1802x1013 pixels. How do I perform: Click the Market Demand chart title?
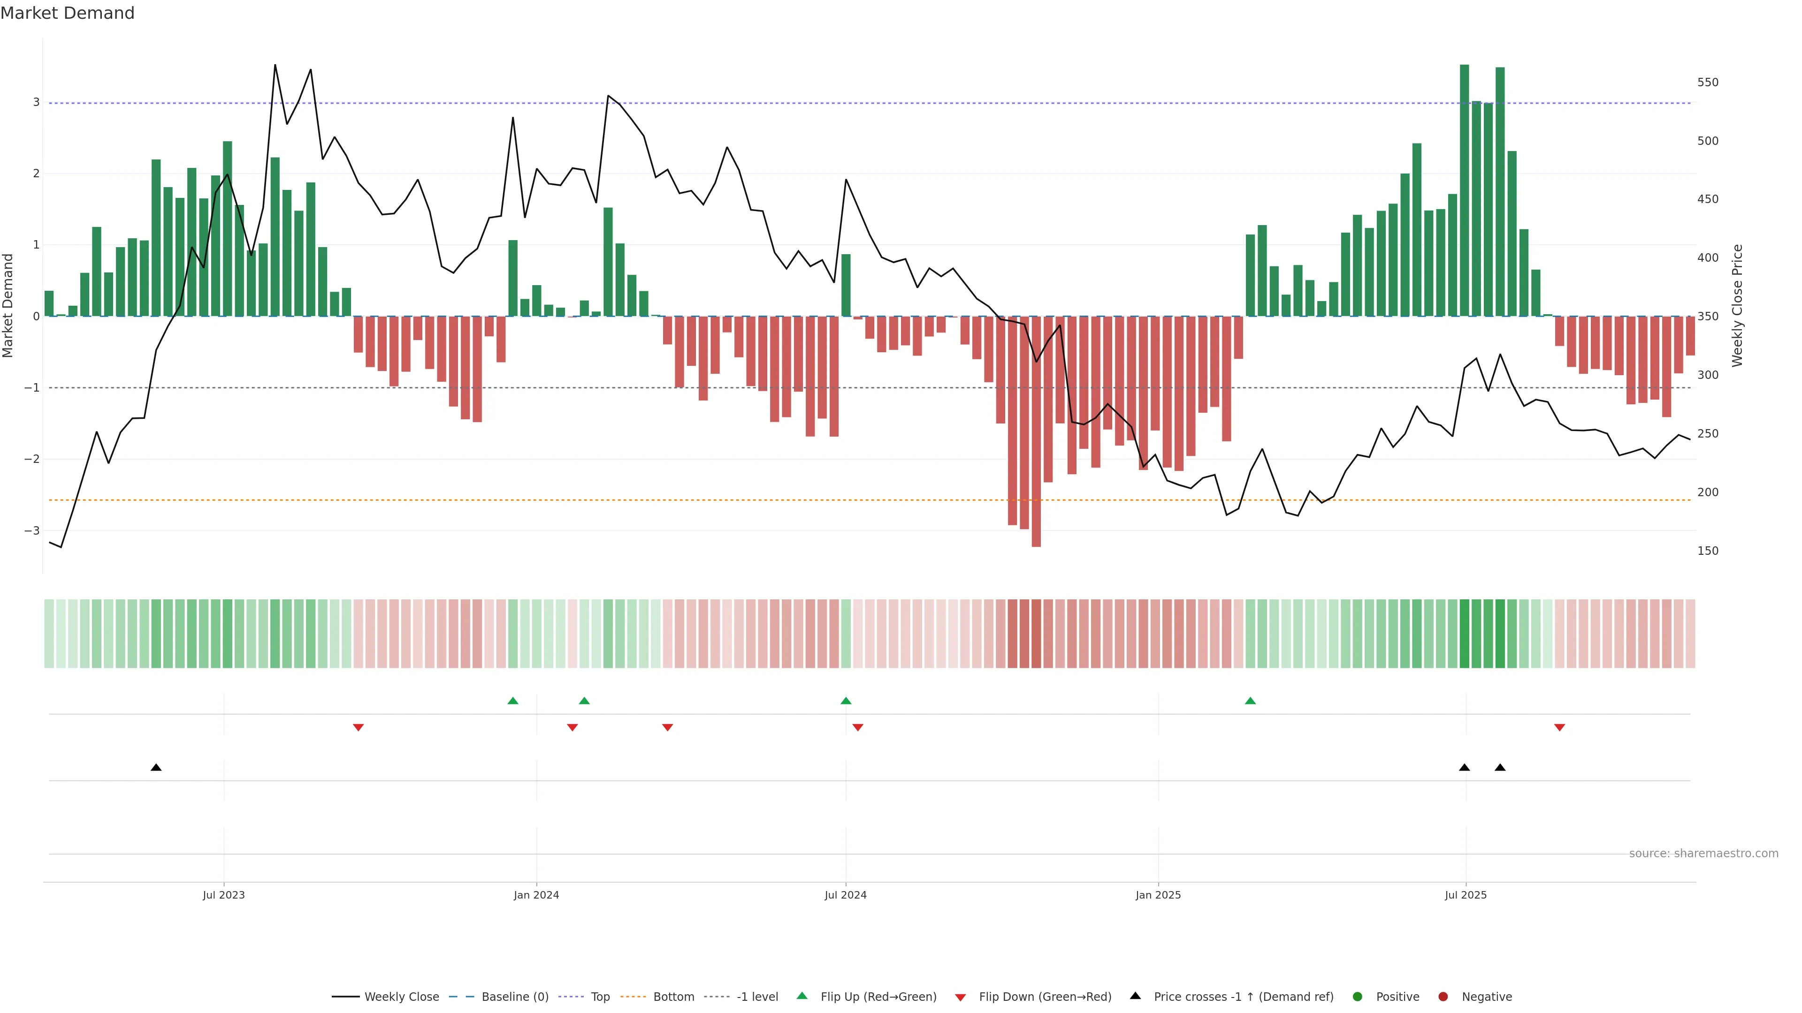pyautogui.click(x=67, y=13)
